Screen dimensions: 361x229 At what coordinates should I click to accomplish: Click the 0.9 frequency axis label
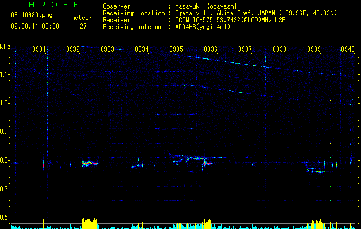[5, 132]
